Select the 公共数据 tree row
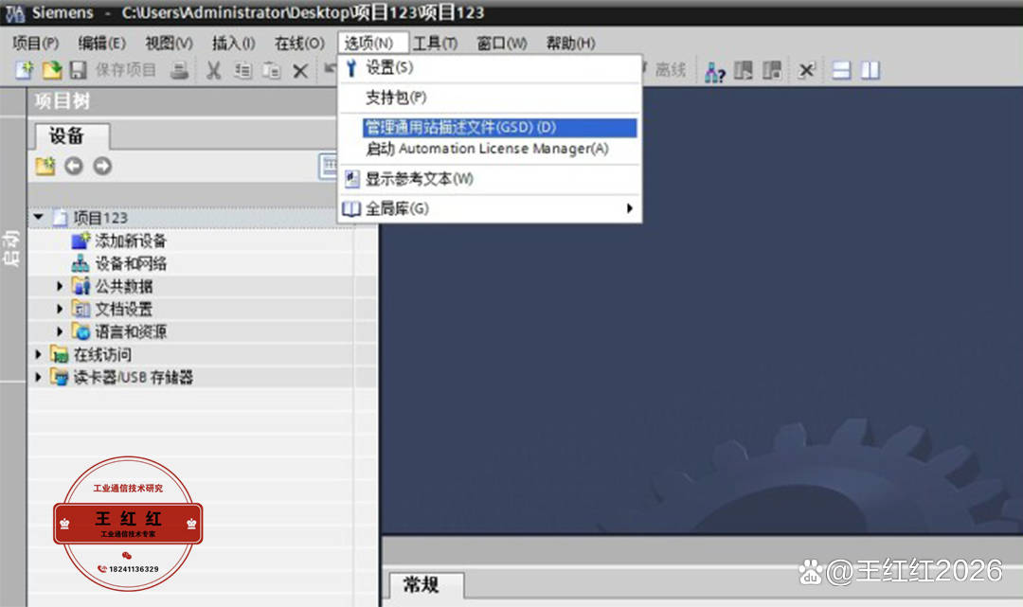Viewport: 1023px width, 607px height. [203, 286]
